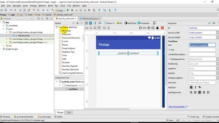Toggle expert properties arrows icon in Properties
The width and height of the screenshot is (219, 123).
pos(209,23)
